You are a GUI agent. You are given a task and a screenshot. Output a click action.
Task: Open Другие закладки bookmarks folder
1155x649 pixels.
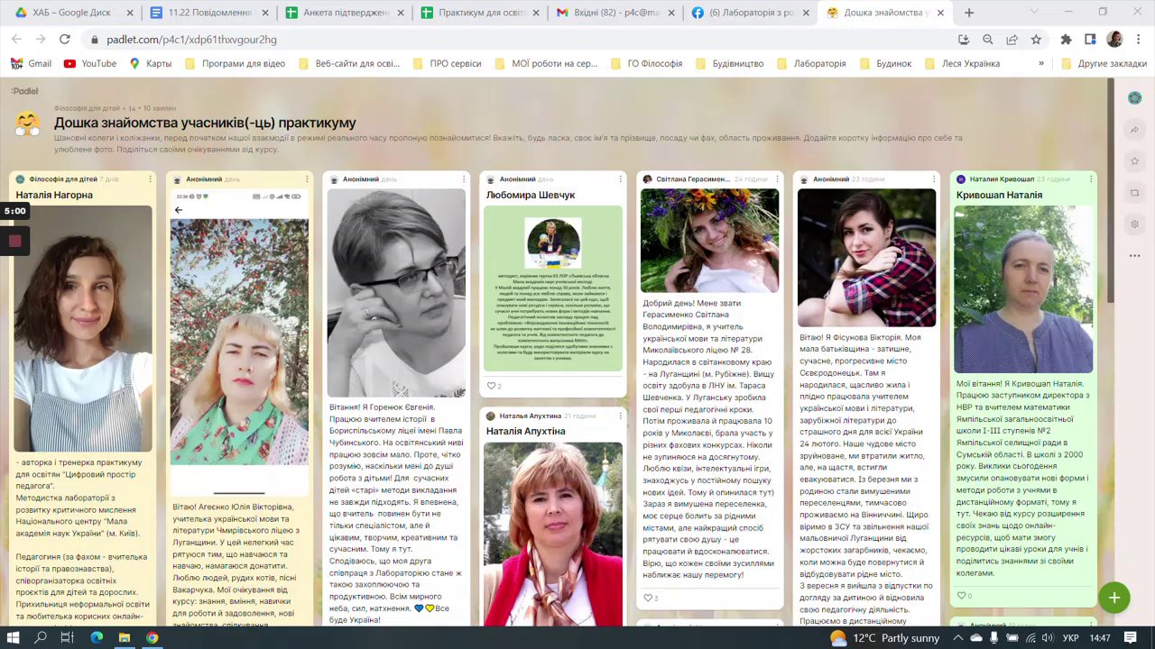(1104, 64)
